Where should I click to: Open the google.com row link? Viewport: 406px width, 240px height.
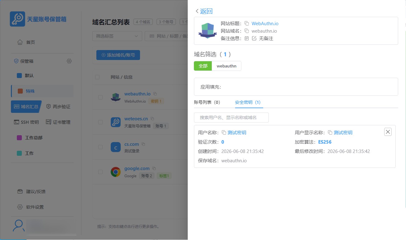tap(137, 168)
